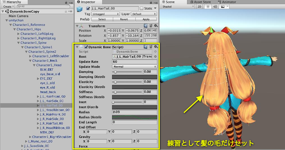285x150 pixels.
Task: Click the Prefab Revert button
Action: click(x=124, y=19)
